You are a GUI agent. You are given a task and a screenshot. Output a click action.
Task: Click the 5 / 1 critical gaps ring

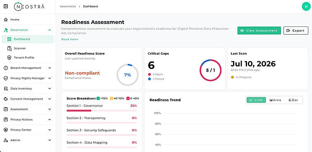210,70
